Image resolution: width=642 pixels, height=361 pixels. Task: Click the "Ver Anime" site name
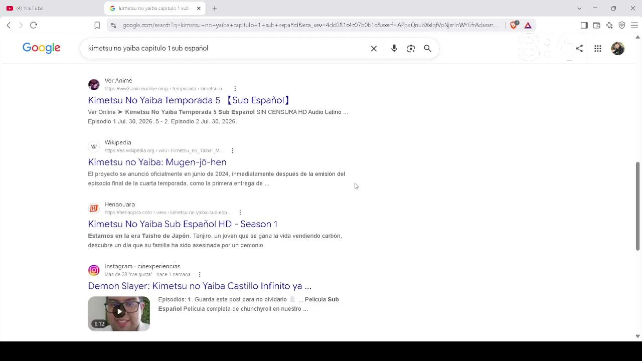[118, 80]
